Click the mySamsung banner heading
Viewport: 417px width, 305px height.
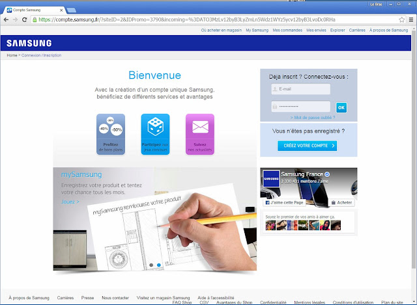point(81,174)
